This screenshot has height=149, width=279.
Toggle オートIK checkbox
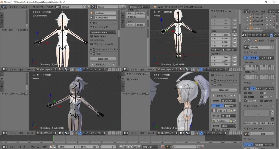pyautogui.click(x=128, y=79)
